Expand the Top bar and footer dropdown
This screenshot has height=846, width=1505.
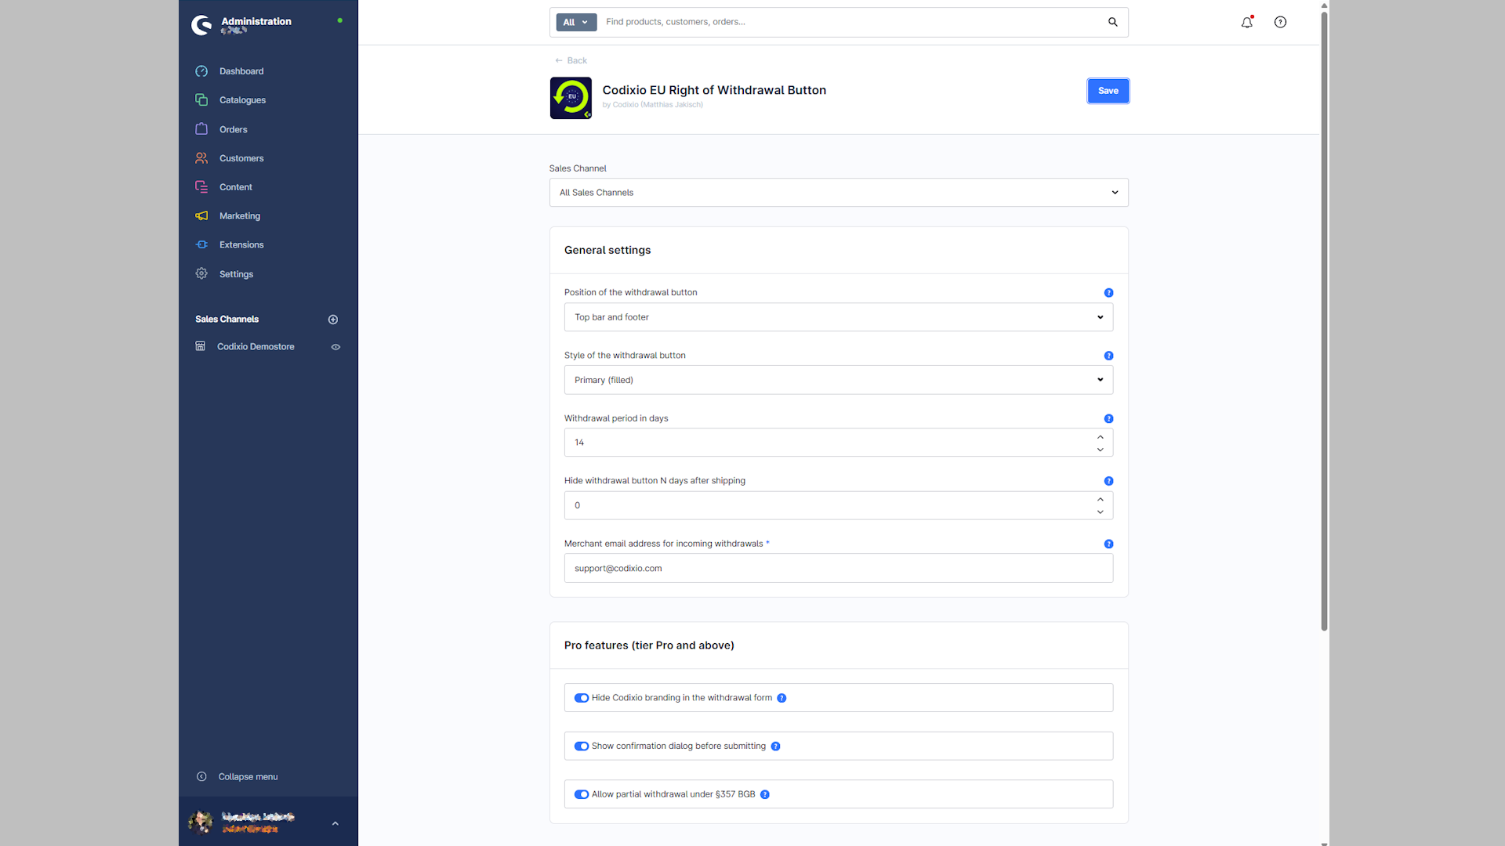pos(839,317)
